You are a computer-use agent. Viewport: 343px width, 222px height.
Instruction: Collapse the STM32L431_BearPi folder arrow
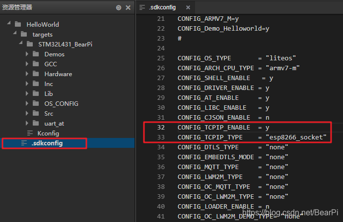(x=21, y=43)
